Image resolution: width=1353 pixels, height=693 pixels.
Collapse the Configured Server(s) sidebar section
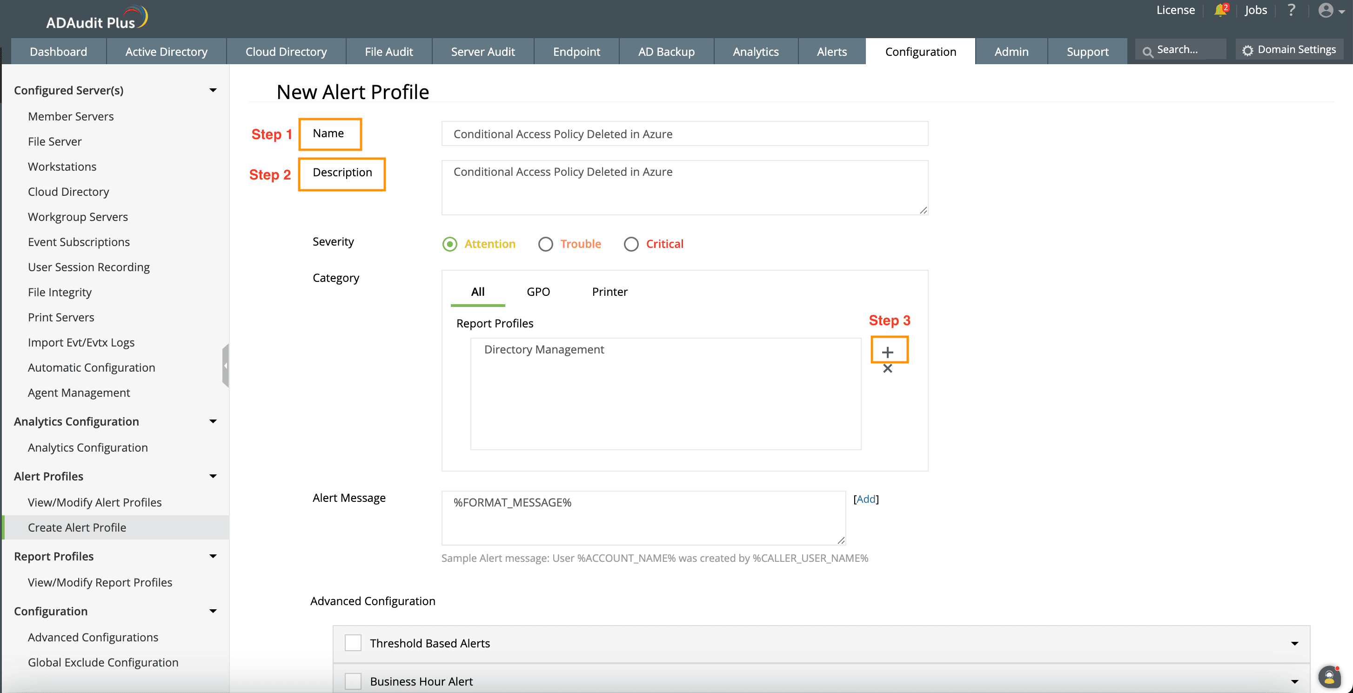[x=213, y=90]
